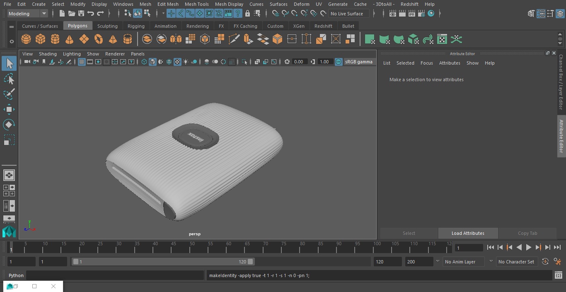
Task: Open the Mesh Tools menu
Action: [x=196, y=4]
